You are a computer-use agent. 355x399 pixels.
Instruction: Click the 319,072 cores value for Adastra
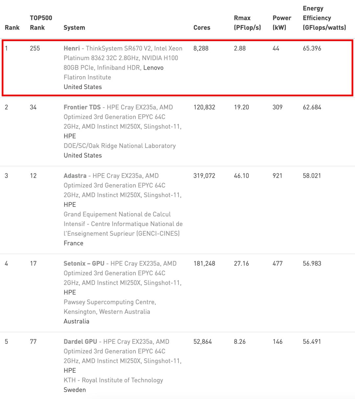(204, 176)
